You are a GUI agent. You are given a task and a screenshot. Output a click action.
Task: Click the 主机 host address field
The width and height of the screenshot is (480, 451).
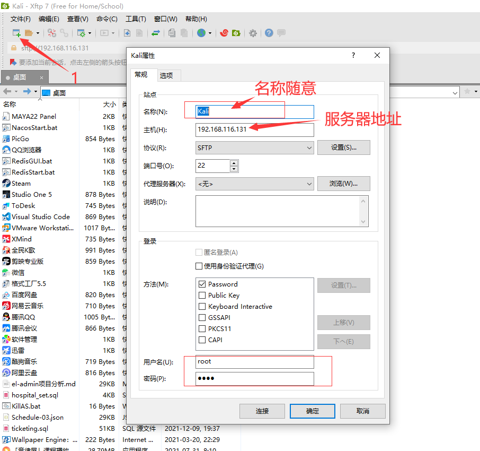point(255,129)
